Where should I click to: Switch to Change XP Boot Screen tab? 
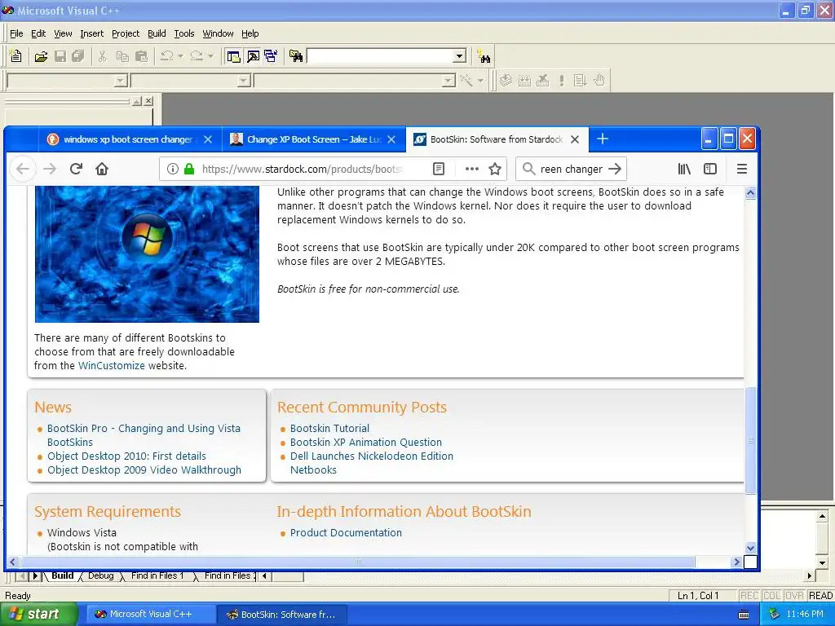(313, 139)
